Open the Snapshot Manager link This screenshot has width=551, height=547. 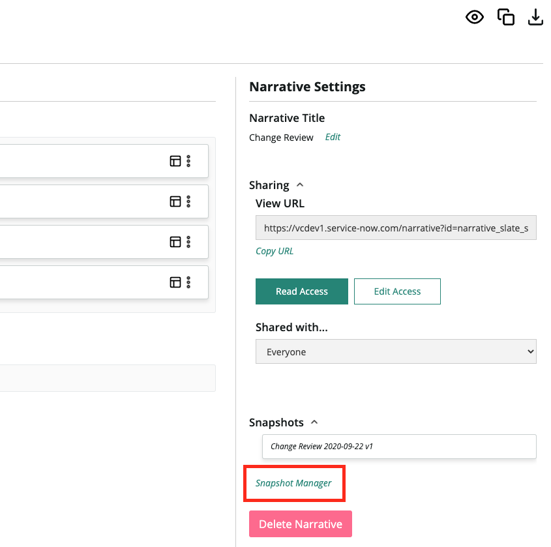[293, 483]
